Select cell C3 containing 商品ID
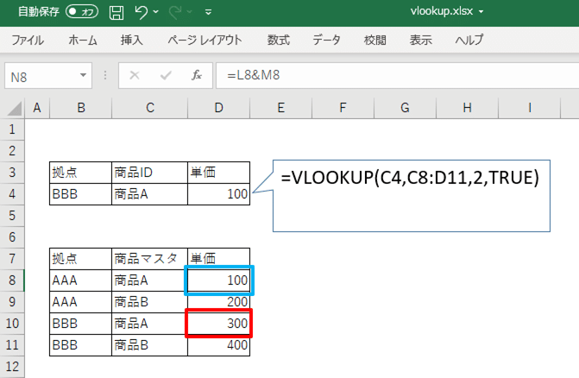 coord(149,173)
